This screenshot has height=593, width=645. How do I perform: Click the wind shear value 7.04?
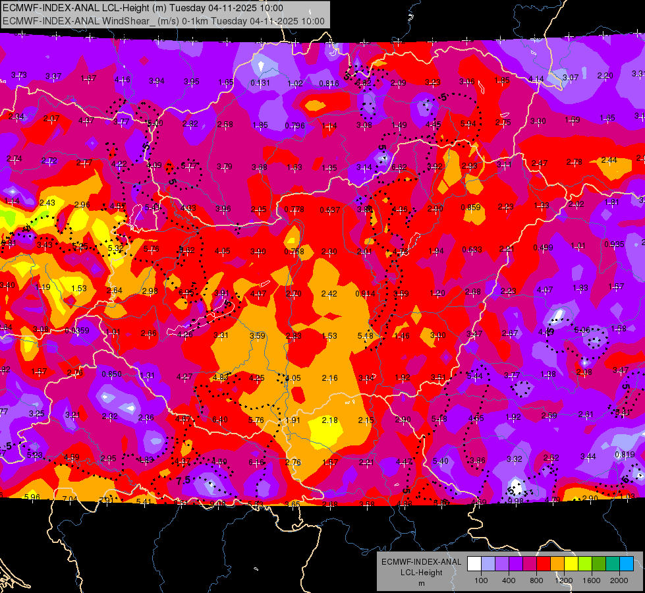click(70, 499)
